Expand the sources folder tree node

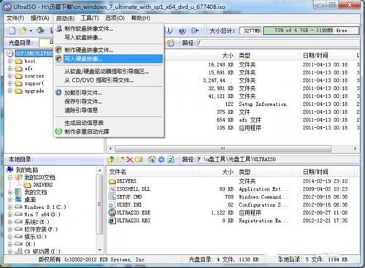point(10,76)
